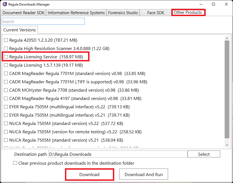Check CADR MagReader 7701M standard version box
Viewport: 233px width, 183px height.
pos(6,73)
